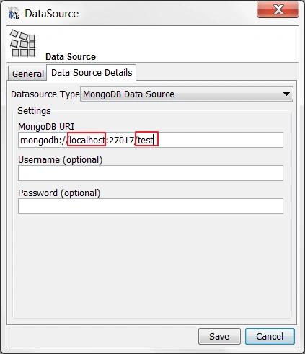Save the data source settings
This screenshot has height=354, width=305.
(x=219, y=336)
